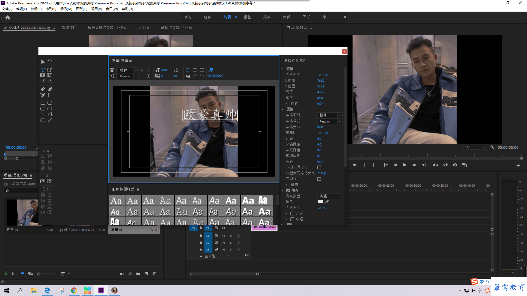Align text right in title toolbar

pyautogui.click(x=202, y=70)
